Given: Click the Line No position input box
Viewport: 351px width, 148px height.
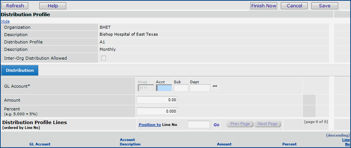Looking at the screenshot, I should [x=199, y=125].
